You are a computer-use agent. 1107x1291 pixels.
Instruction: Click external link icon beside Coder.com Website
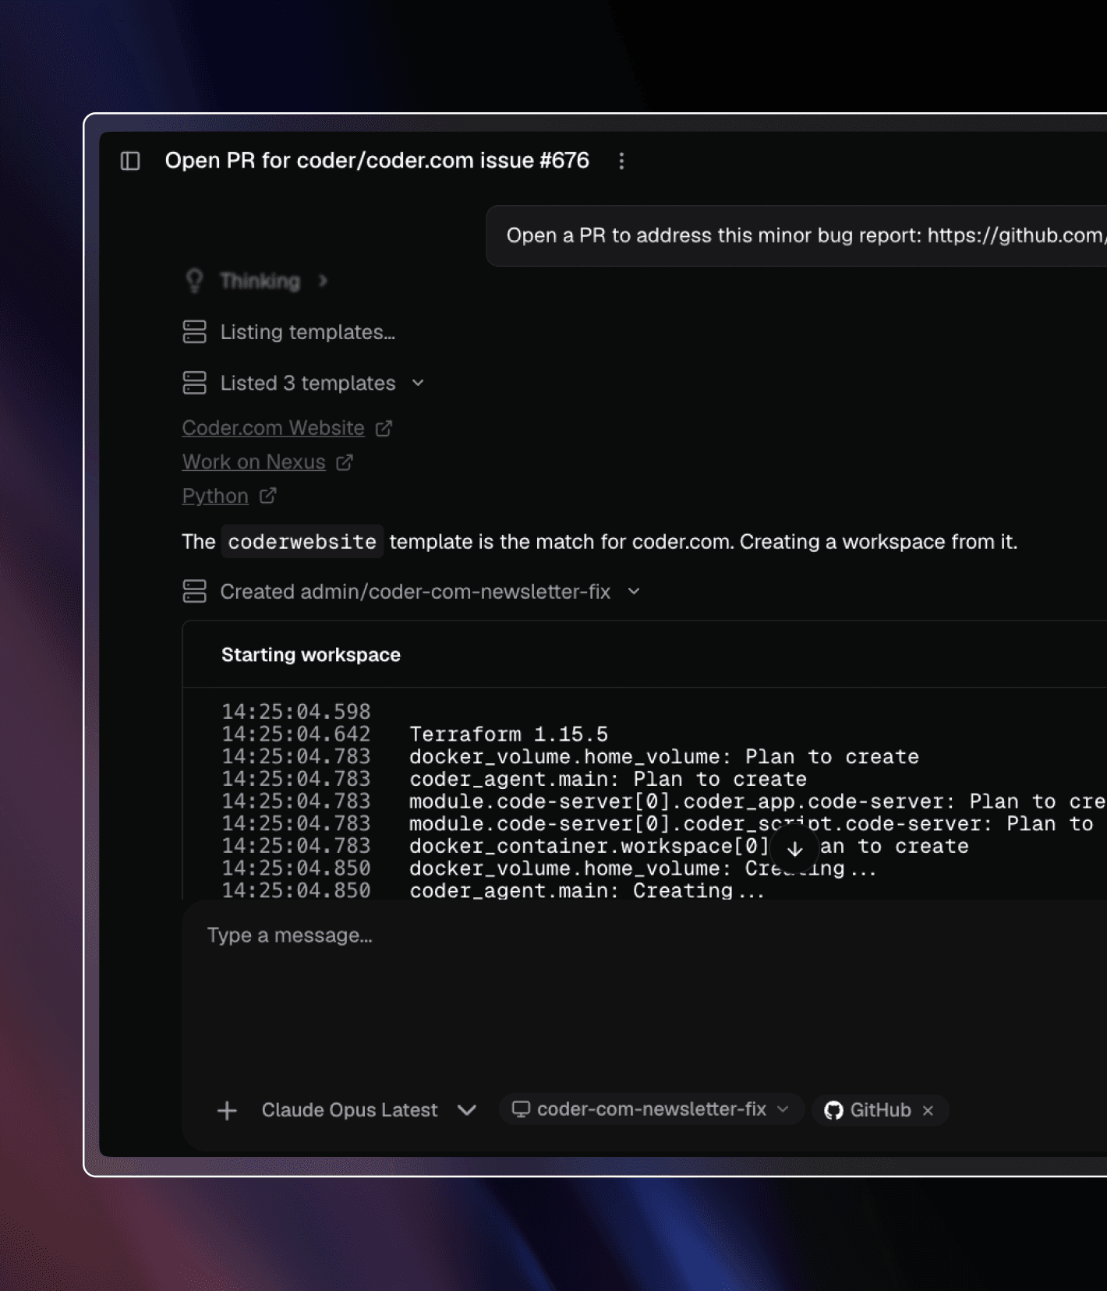[x=384, y=428]
